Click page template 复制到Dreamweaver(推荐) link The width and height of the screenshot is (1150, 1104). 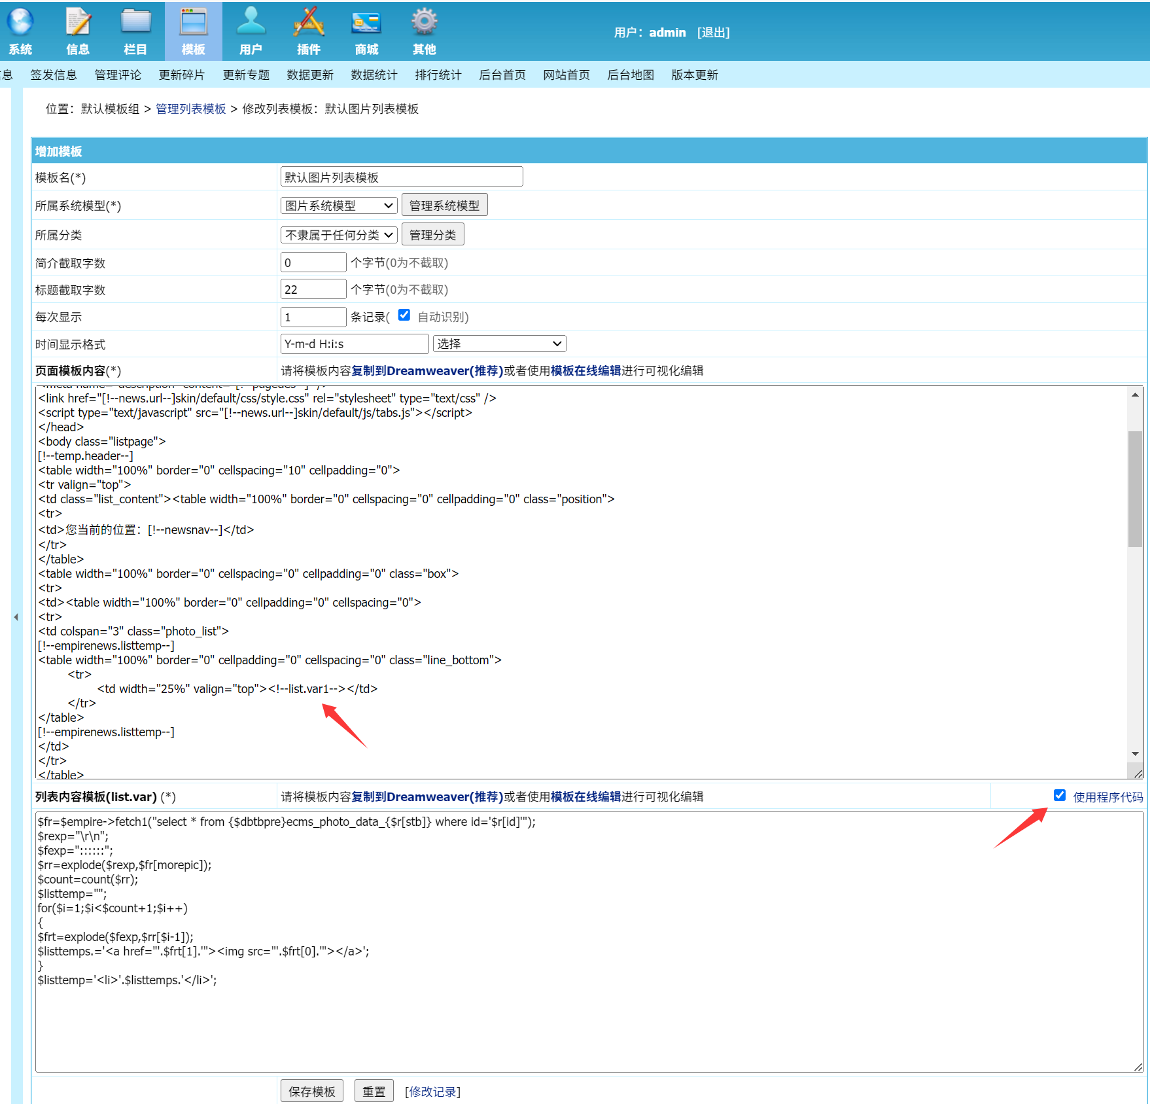coord(428,370)
